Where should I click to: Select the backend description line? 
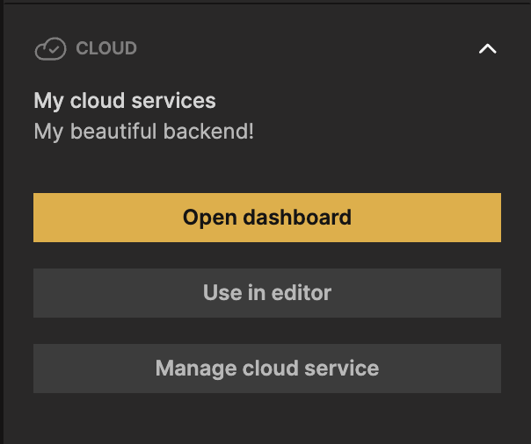point(143,132)
